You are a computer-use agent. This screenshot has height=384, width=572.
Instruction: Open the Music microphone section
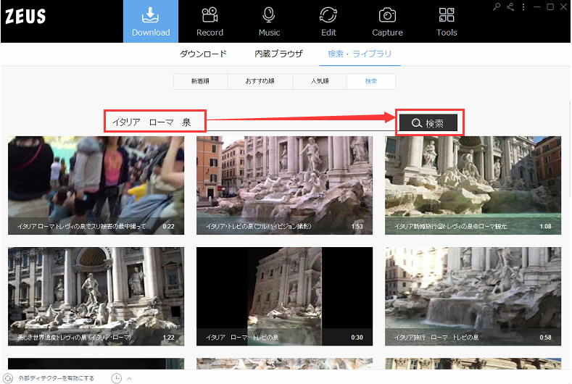coord(269,22)
